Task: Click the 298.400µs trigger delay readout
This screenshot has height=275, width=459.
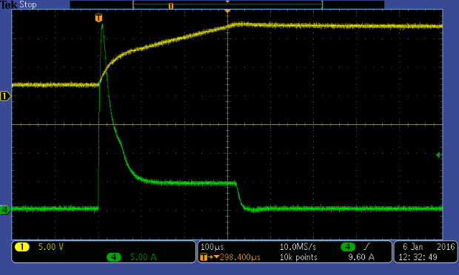Action: click(240, 257)
